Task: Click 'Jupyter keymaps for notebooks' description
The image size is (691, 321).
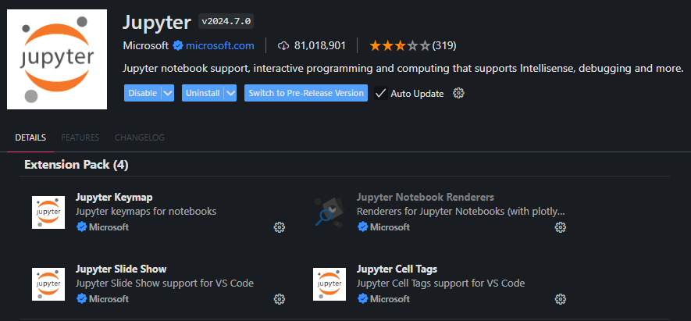Action: click(x=146, y=211)
